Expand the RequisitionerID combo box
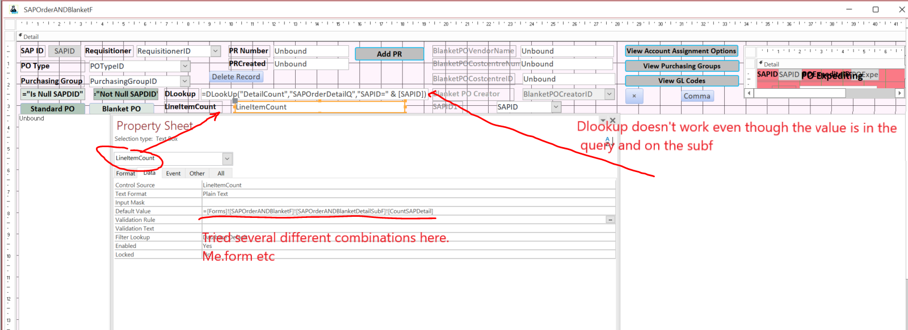Screen dimensions: 908x330 tap(216, 51)
